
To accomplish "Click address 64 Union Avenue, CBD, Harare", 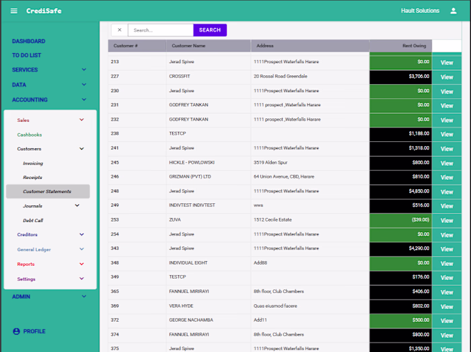I will [284, 176].
